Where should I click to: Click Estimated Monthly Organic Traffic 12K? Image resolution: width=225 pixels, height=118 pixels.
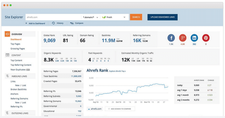click(x=126, y=60)
